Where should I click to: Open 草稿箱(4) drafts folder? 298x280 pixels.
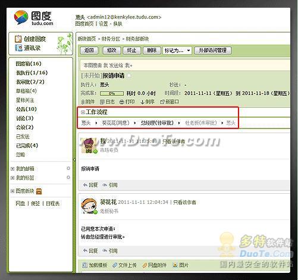click(26, 91)
